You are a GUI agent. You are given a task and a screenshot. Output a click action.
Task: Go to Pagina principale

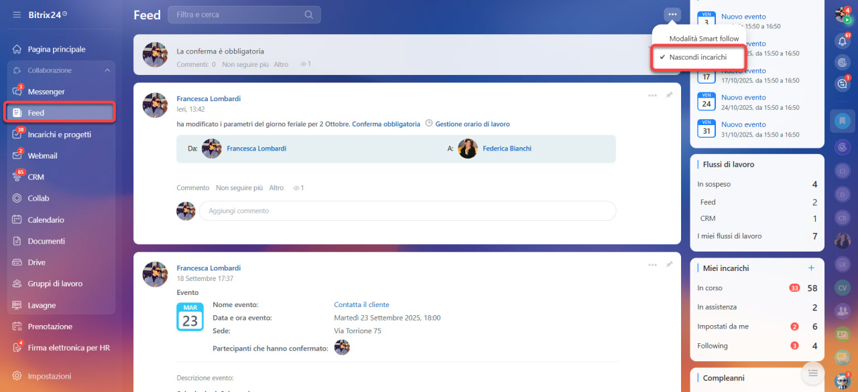(x=56, y=50)
